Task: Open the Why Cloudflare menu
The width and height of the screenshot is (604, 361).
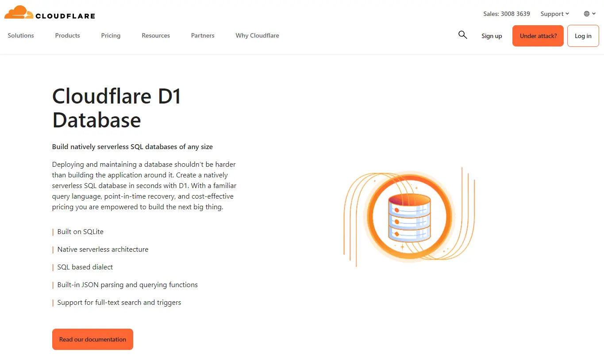Action: [x=257, y=35]
